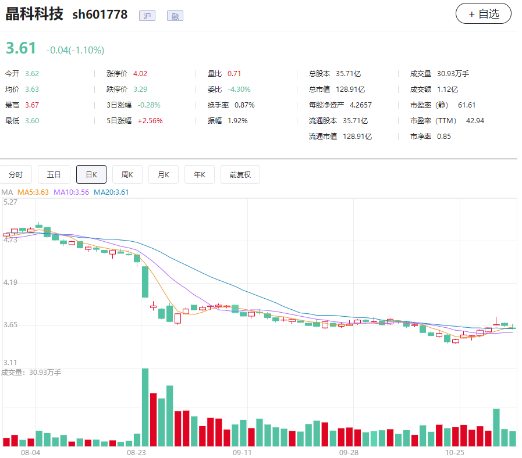Click the 融 margin trading badge
This screenshot has height=458, width=522.
click(x=175, y=16)
